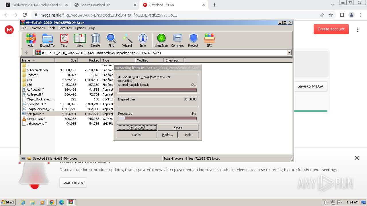Open the File menu

(24, 28)
